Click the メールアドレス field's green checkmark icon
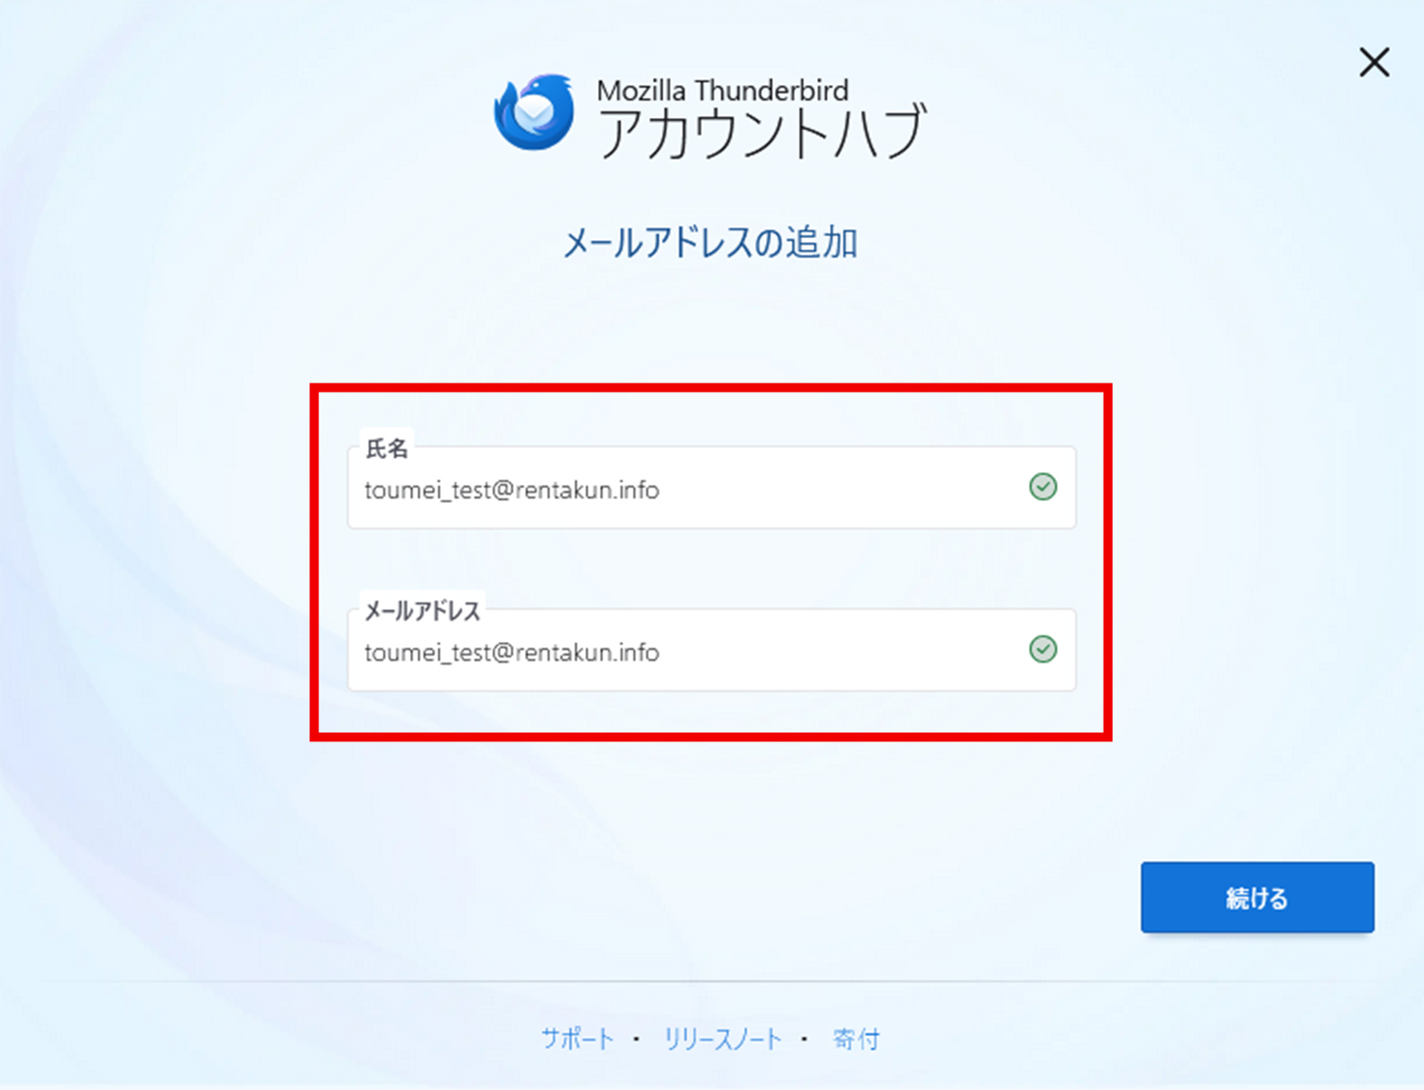The height and width of the screenshot is (1090, 1424). tap(1042, 649)
